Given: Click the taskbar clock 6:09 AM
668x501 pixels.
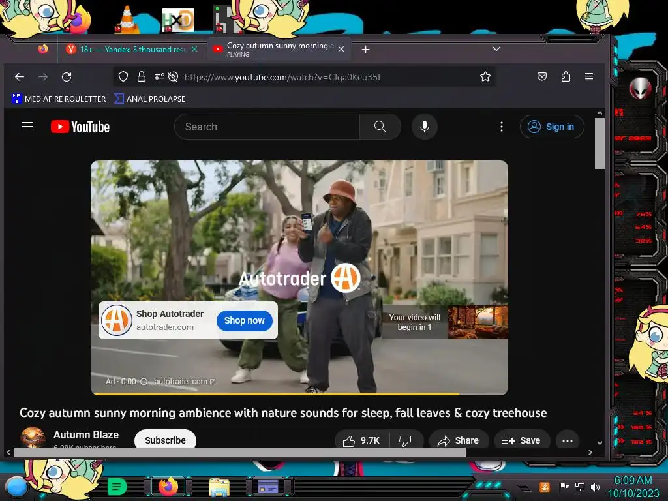Looking at the screenshot, I should click(633, 480).
